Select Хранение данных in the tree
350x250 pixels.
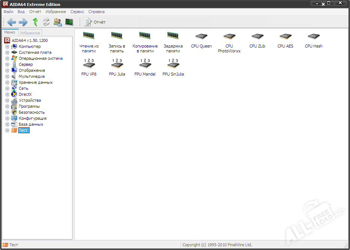(x=36, y=82)
